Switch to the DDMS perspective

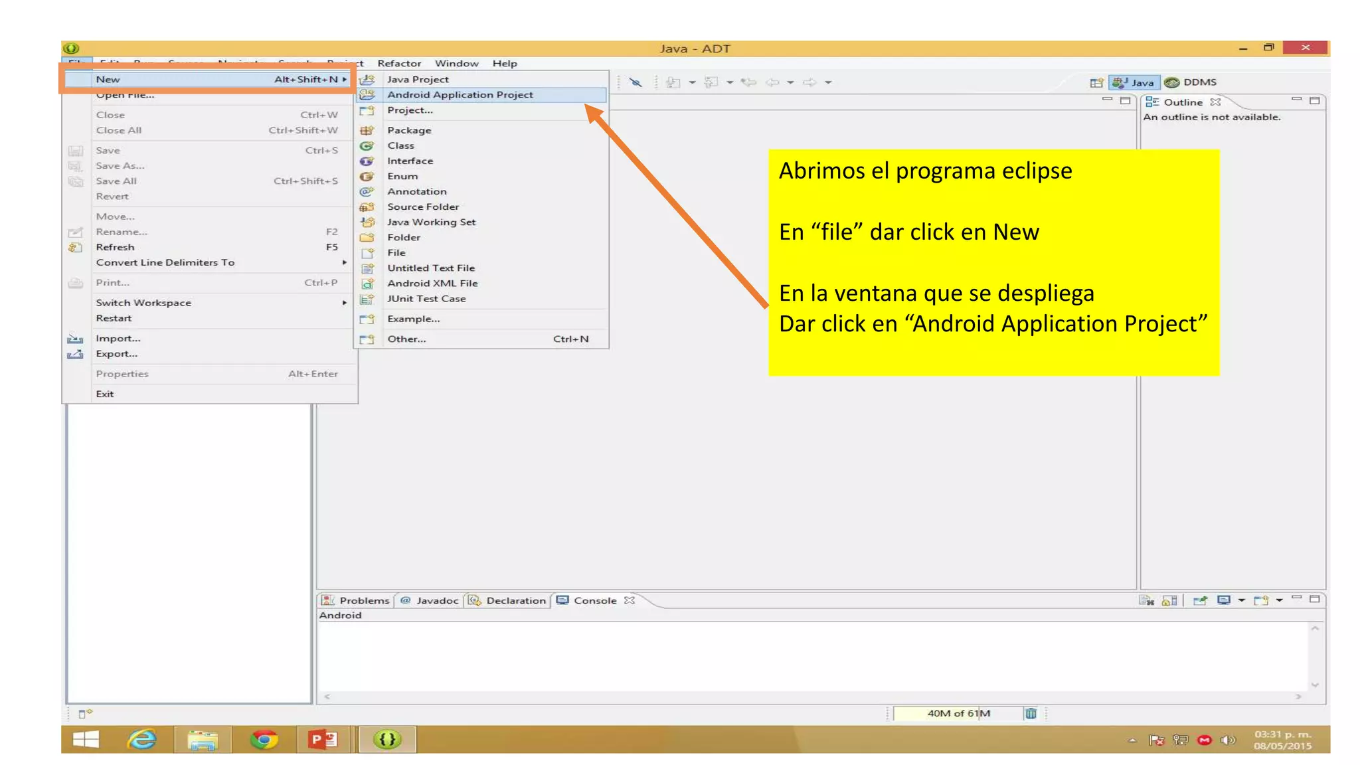(1191, 82)
